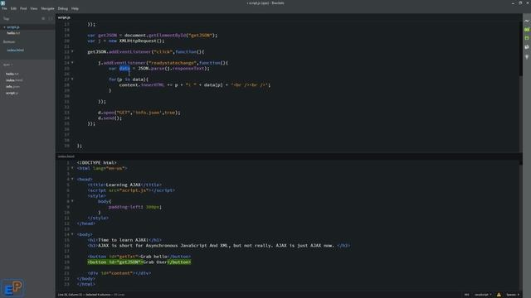
Task: Open the Debug menu
Action: click(63, 8)
